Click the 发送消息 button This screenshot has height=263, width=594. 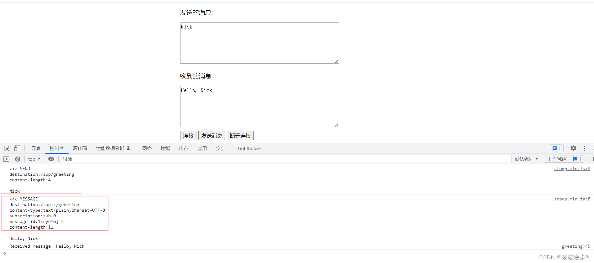point(212,135)
